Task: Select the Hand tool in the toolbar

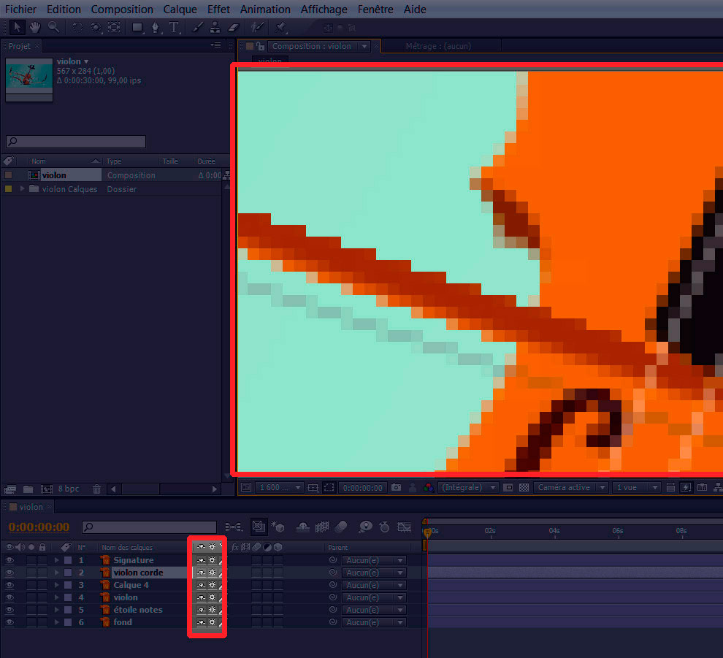Action: pyautogui.click(x=35, y=28)
